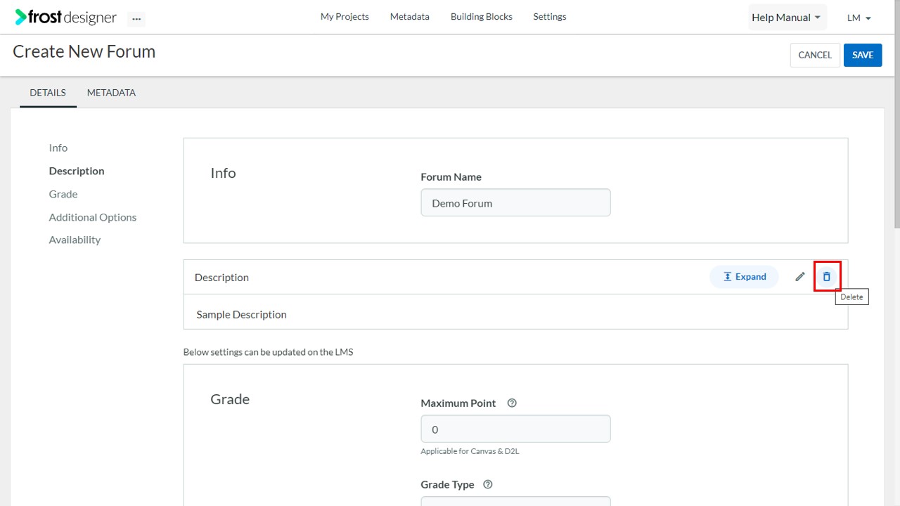This screenshot has height=506, width=900.
Task: Click 'Below settings can be updated on the LMS'
Action: point(268,352)
